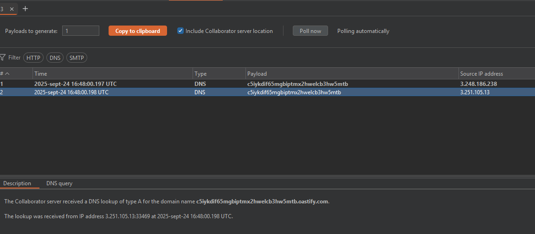Focus the Payloads to generate field

pyautogui.click(x=81, y=31)
